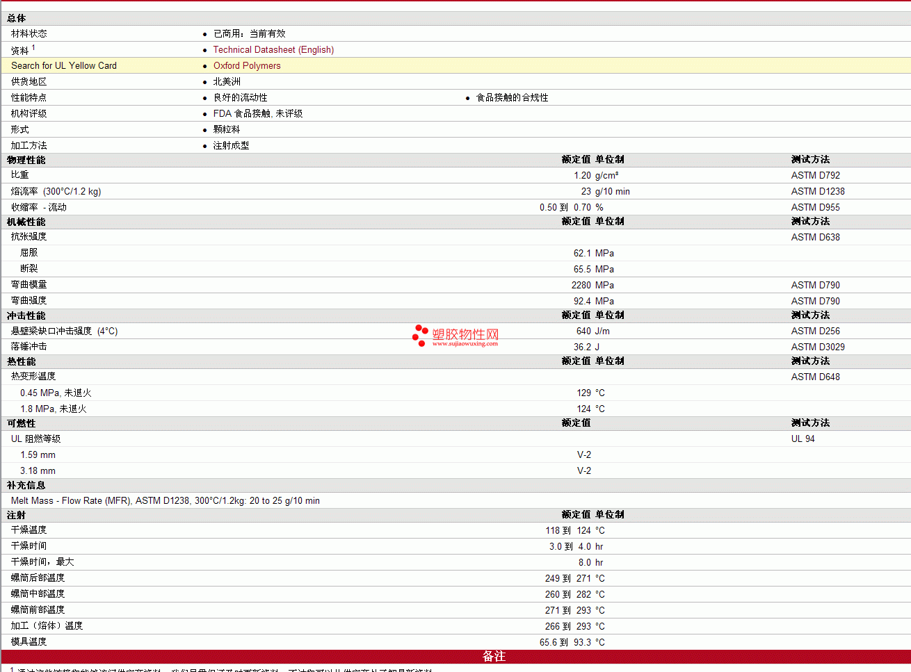Viewport: 911px width, 672px height.
Task: Click the '弯曲模量' property label
Action: [29, 285]
